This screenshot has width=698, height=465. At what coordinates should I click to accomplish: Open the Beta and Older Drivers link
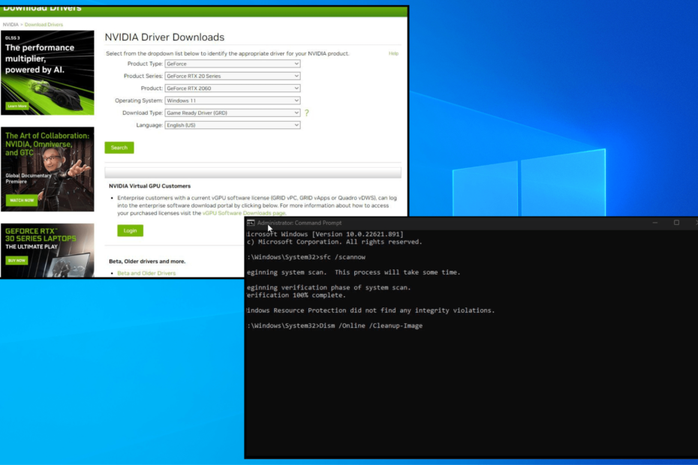coord(146,273)
